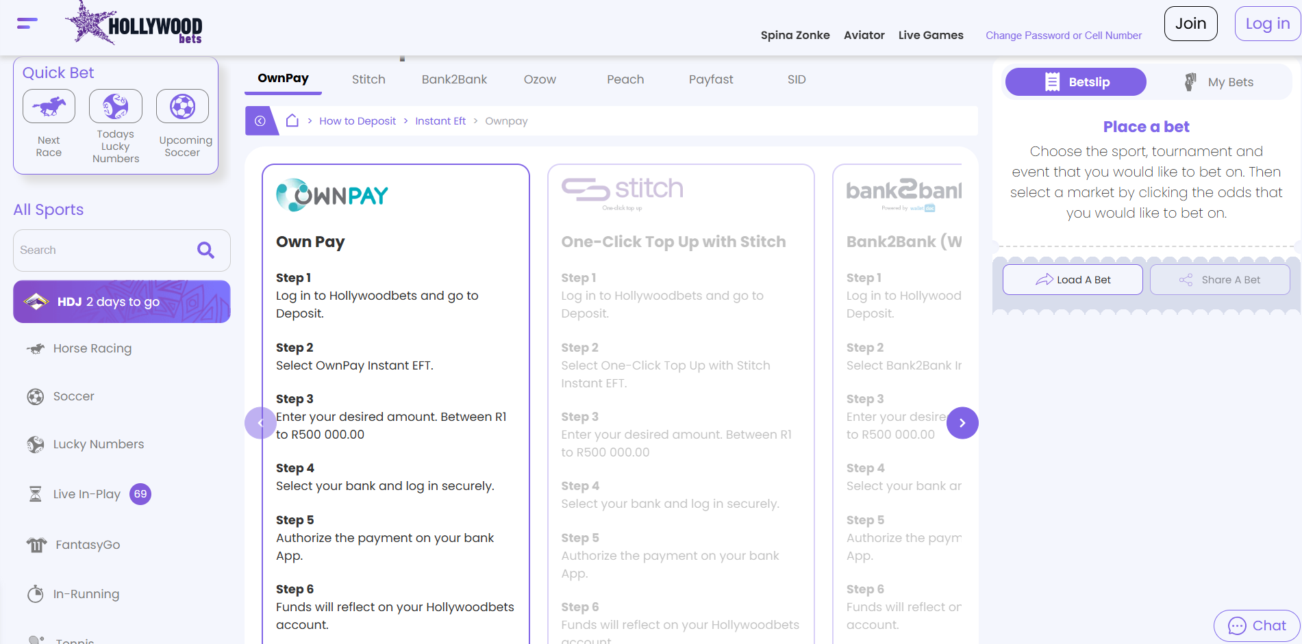1302x644 pixels.
Task: Open the hamburger menu icon
Action: 27,23
